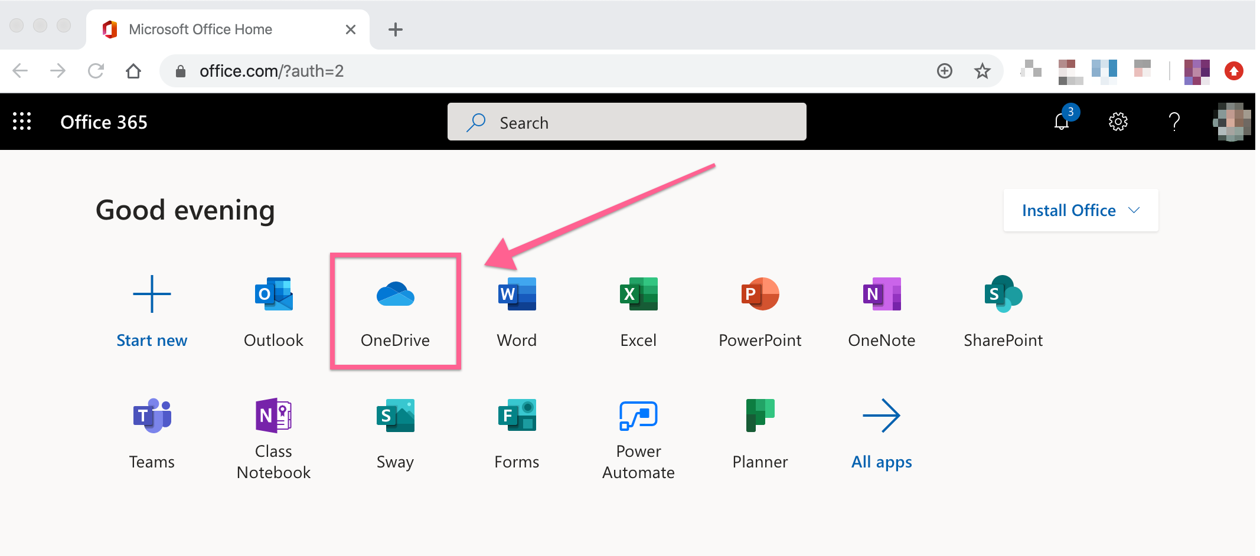Open the app launcher waffle menu
The width and height of the screenshot is (1260, 556).
tap(22, 122)
